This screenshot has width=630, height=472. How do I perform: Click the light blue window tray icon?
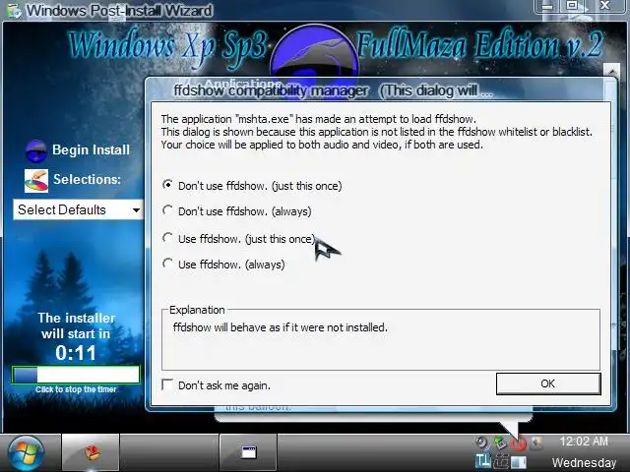519,462
